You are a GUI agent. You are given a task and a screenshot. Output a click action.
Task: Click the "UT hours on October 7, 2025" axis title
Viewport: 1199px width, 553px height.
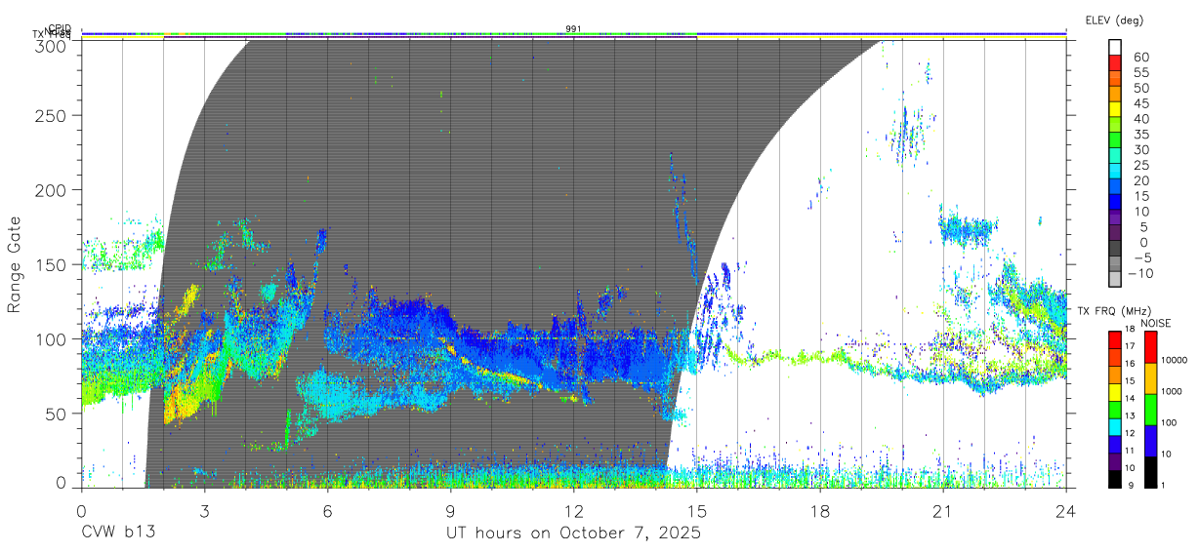(573, 533)
